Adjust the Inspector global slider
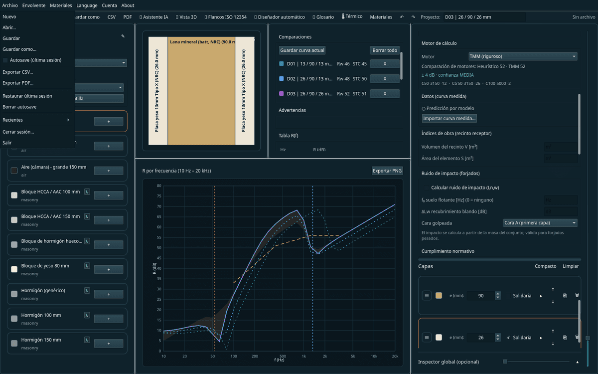 click(x=536, y=362)
